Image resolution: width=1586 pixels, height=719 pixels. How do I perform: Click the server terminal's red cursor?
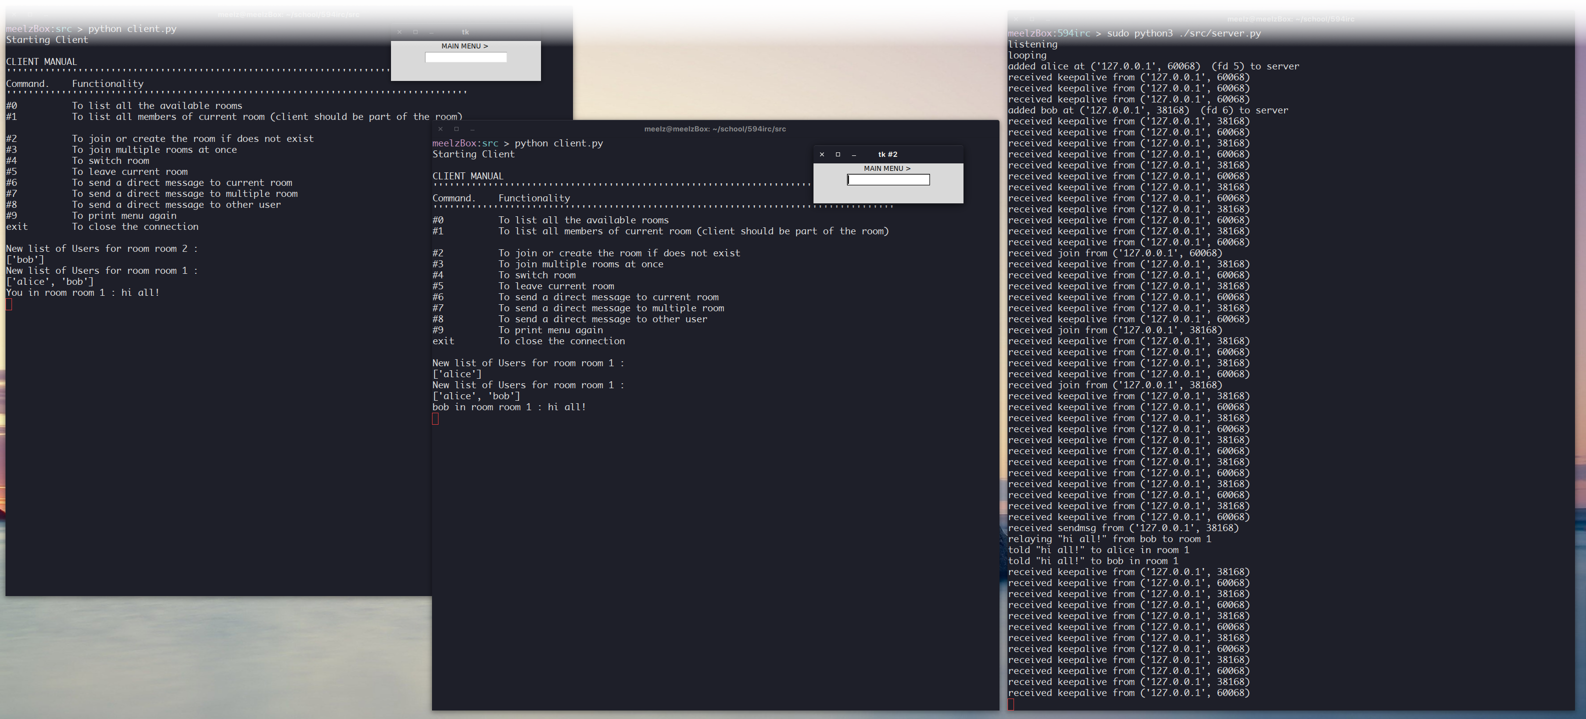click(x=1011, y=704)
